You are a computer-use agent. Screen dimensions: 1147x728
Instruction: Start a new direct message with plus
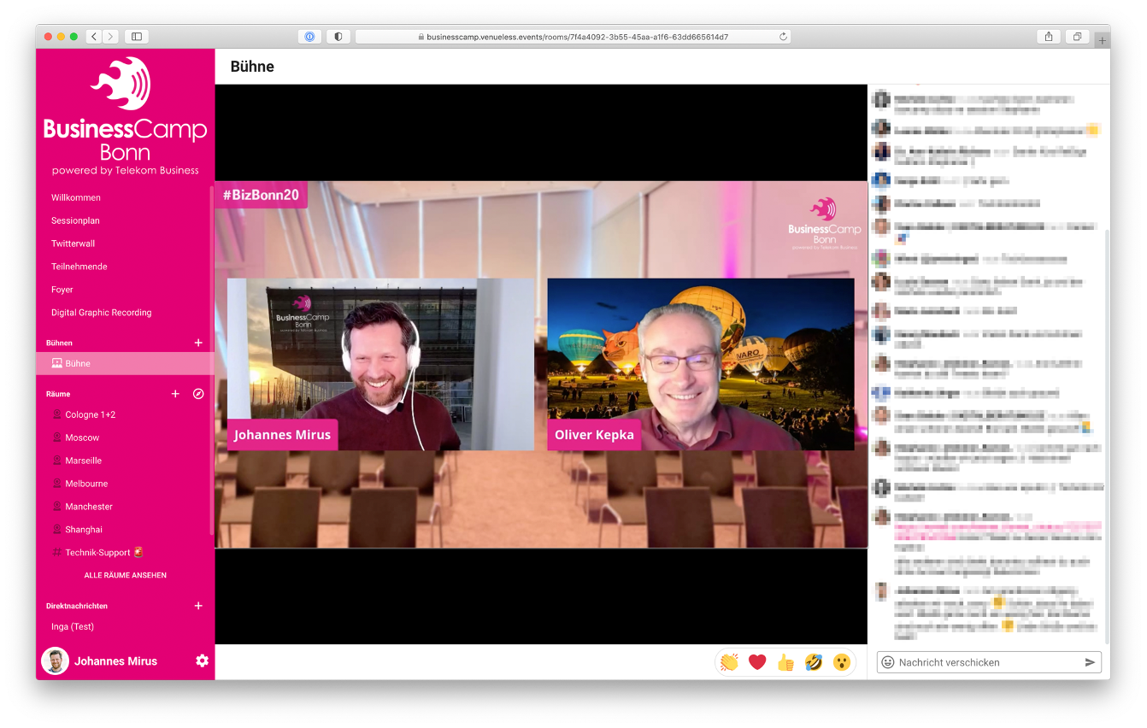tap(198, 606)
